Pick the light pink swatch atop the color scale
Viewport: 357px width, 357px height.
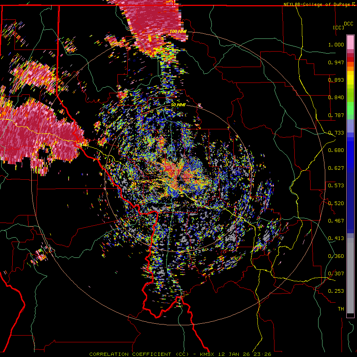click(x=350, y=42)
